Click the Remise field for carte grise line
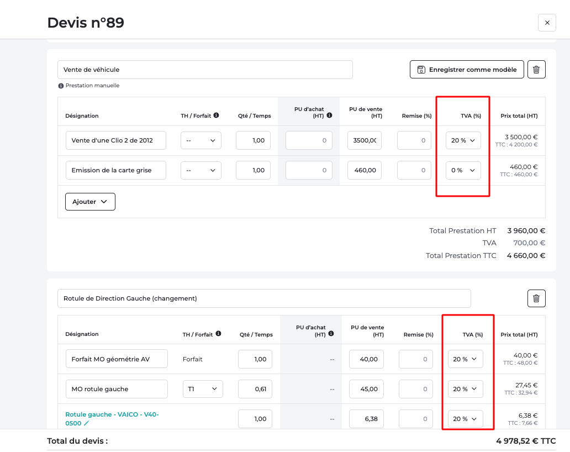This screenshot has height=452, width=570. [414, 170]
